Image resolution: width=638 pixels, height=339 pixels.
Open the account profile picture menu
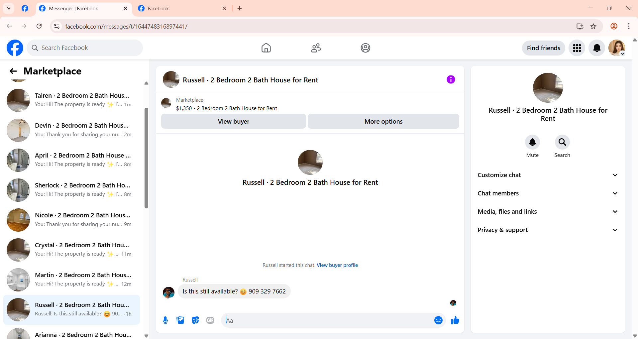[617, 48]
